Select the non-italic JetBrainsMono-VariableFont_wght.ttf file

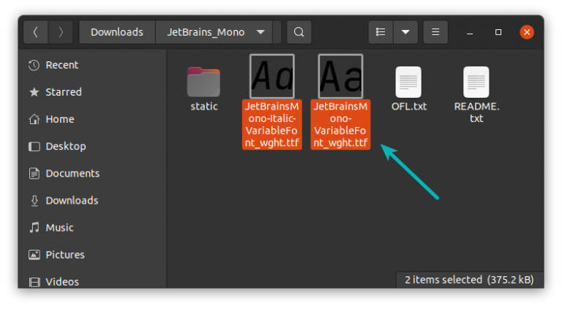coord(340,77)
